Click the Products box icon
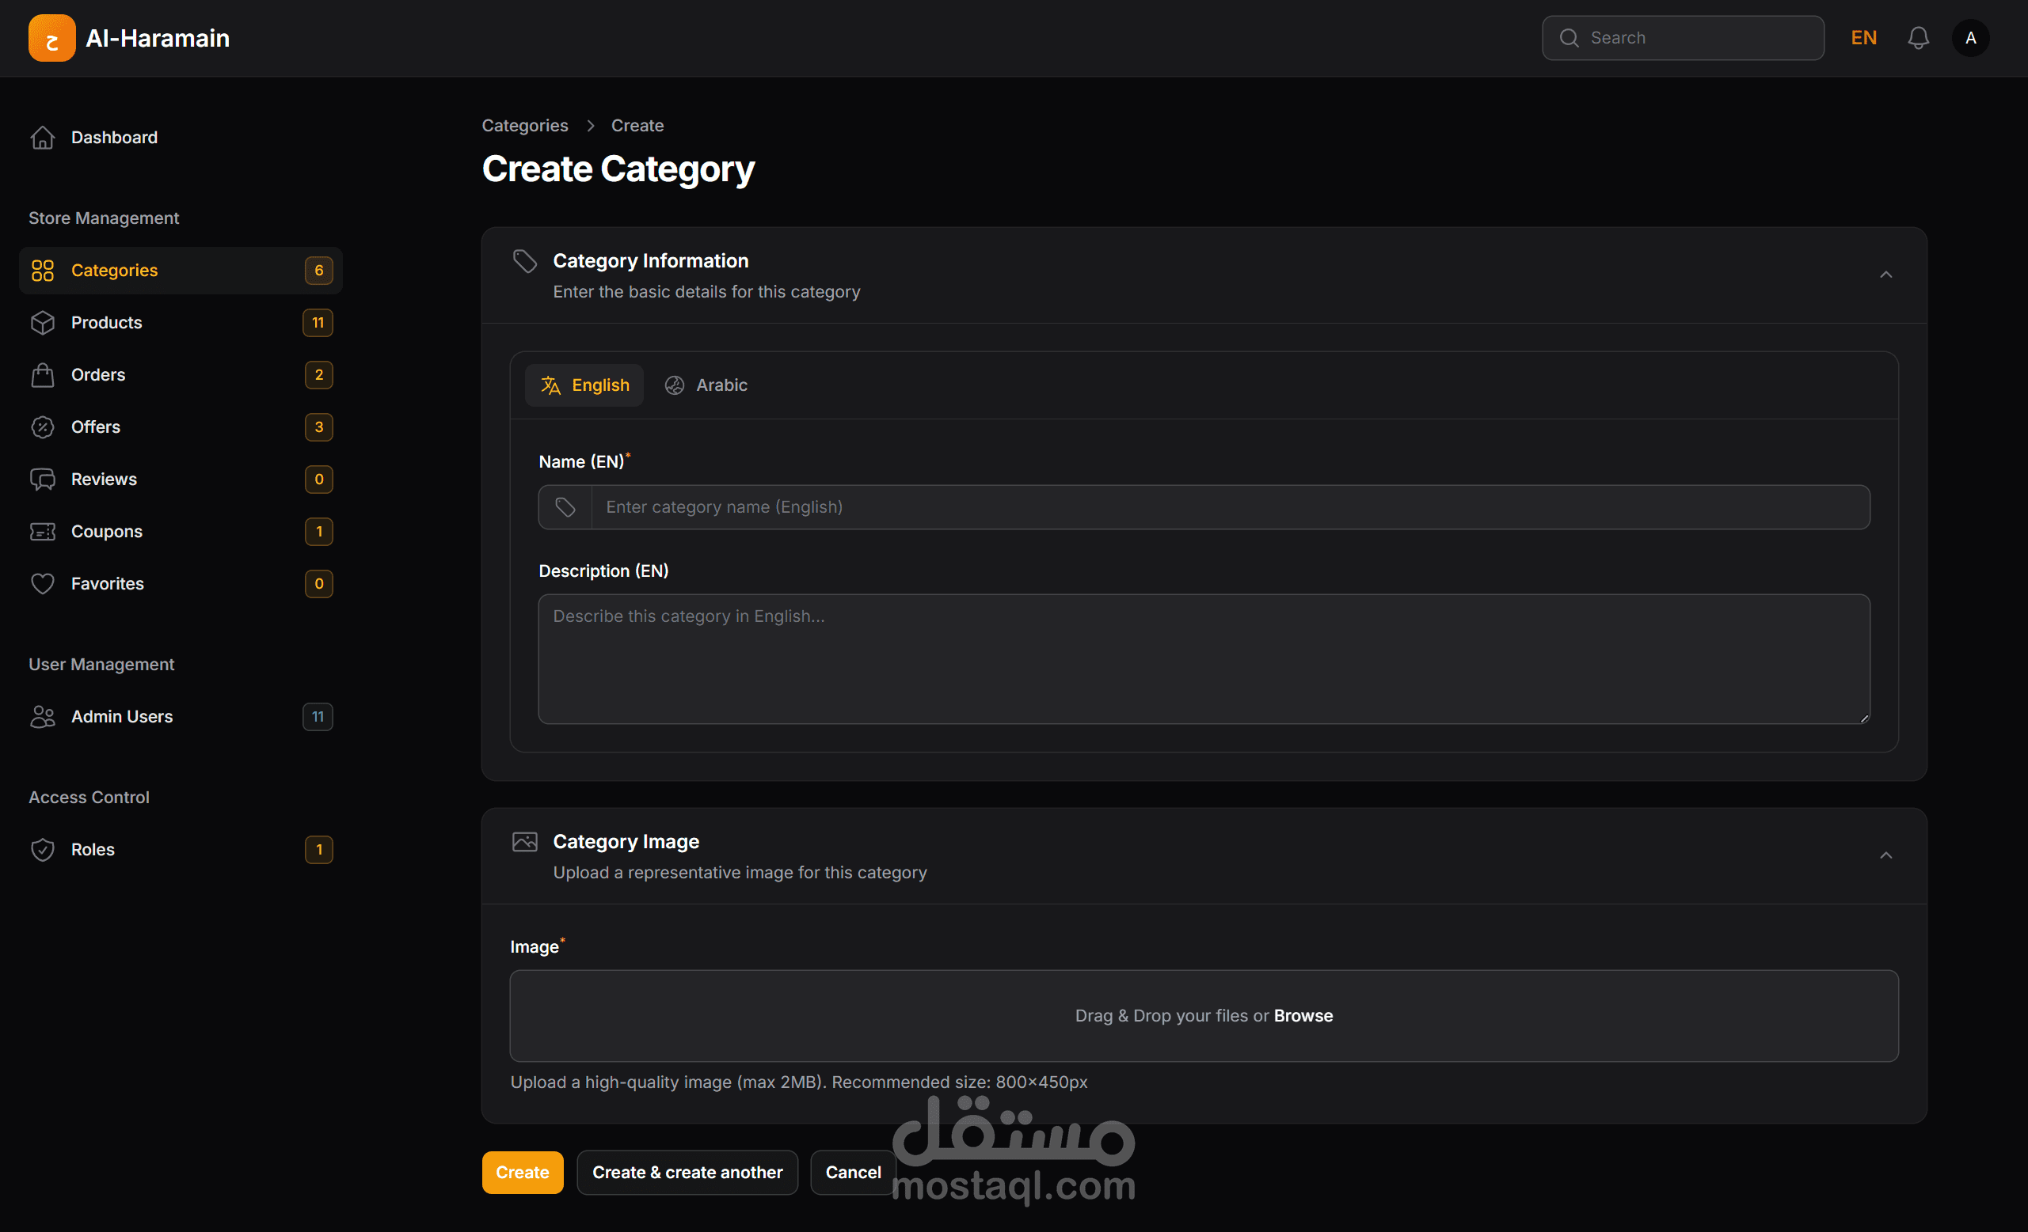 coord(43,322)
